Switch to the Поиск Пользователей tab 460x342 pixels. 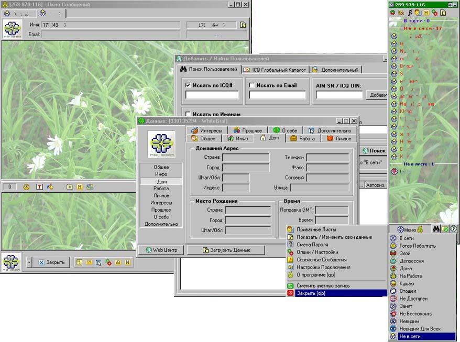click(209, 69)
